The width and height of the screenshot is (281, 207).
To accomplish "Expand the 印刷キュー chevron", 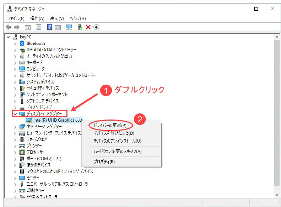I will (x=15, y=191).
